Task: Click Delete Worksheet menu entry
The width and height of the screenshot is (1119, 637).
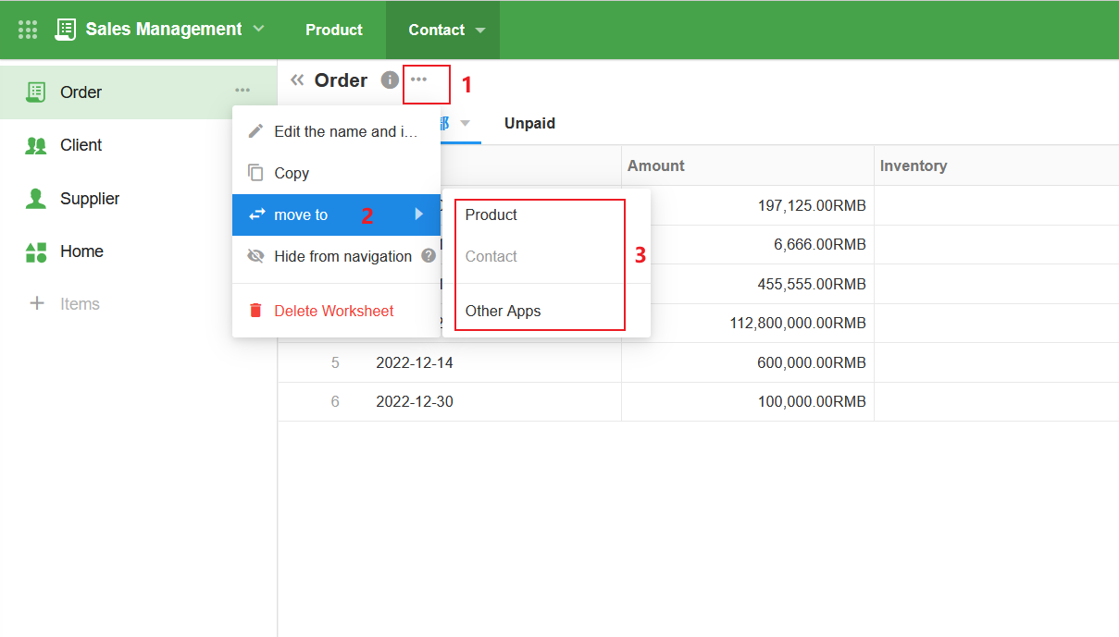Action: point(334,311)
